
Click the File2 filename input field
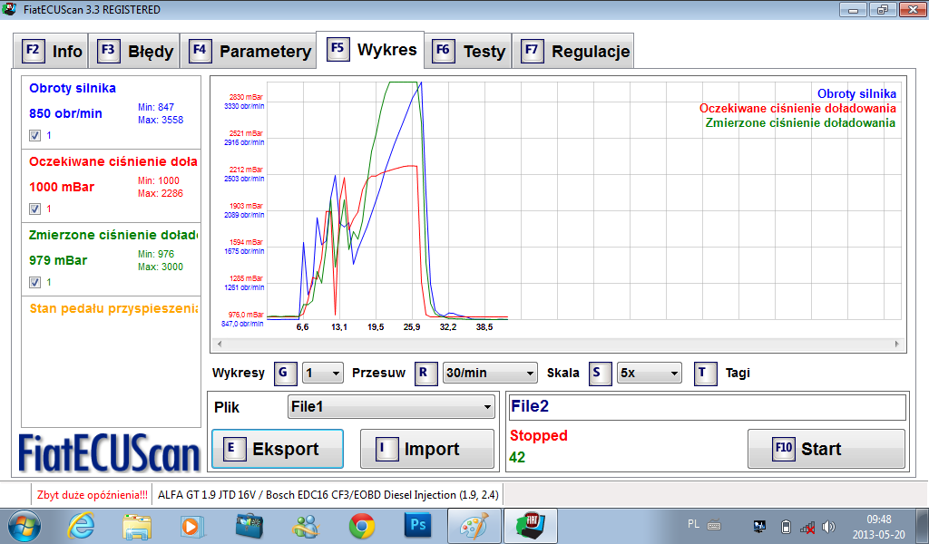[x=708, y=407]
